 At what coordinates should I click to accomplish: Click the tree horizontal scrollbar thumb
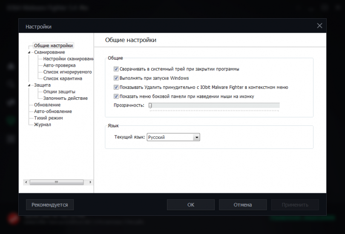pos(57,182)
